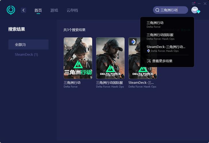Image resolution: width=209 pixels, height=143 pixels.
Task: Click Delta Force: Hawk Ops subtitle under 三角洲行动国际服 card
Action: point(110,87)
